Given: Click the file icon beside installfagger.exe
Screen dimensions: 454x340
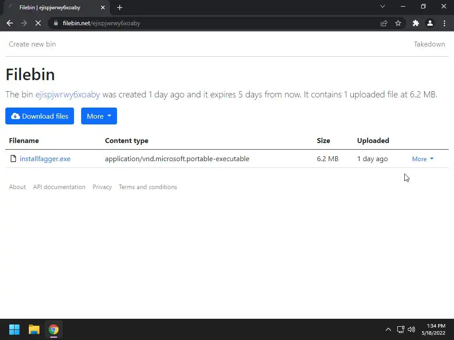Looking at the screenshot, I should click(13, 158).
